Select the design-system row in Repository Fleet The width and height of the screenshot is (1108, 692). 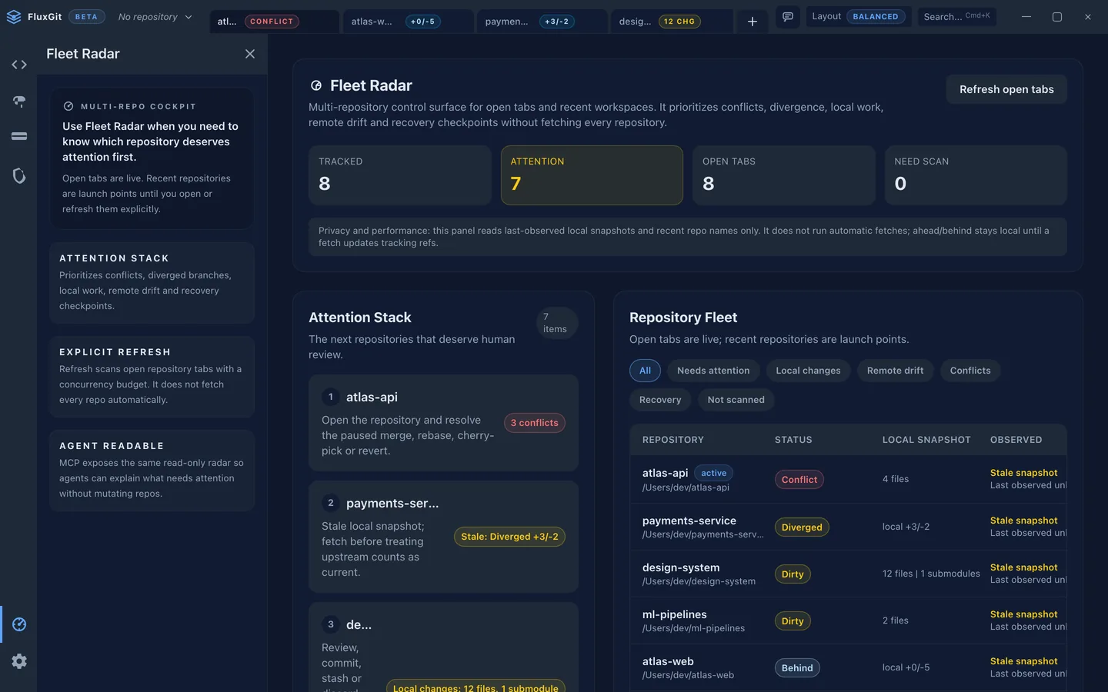[848, 574]
